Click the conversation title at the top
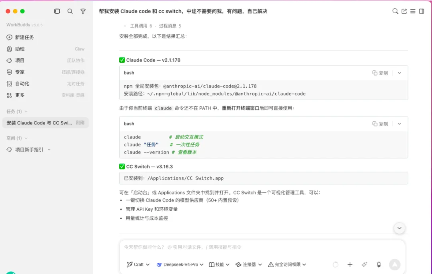The height and width of the screenshot is (274, 432). pyautogui.click(x=183, y=11)
